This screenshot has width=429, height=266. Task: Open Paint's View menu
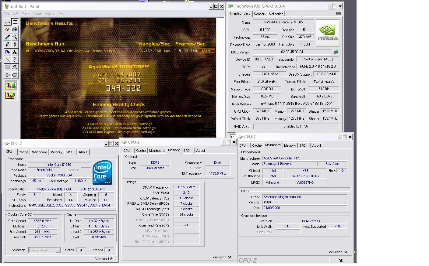(25, 13)
